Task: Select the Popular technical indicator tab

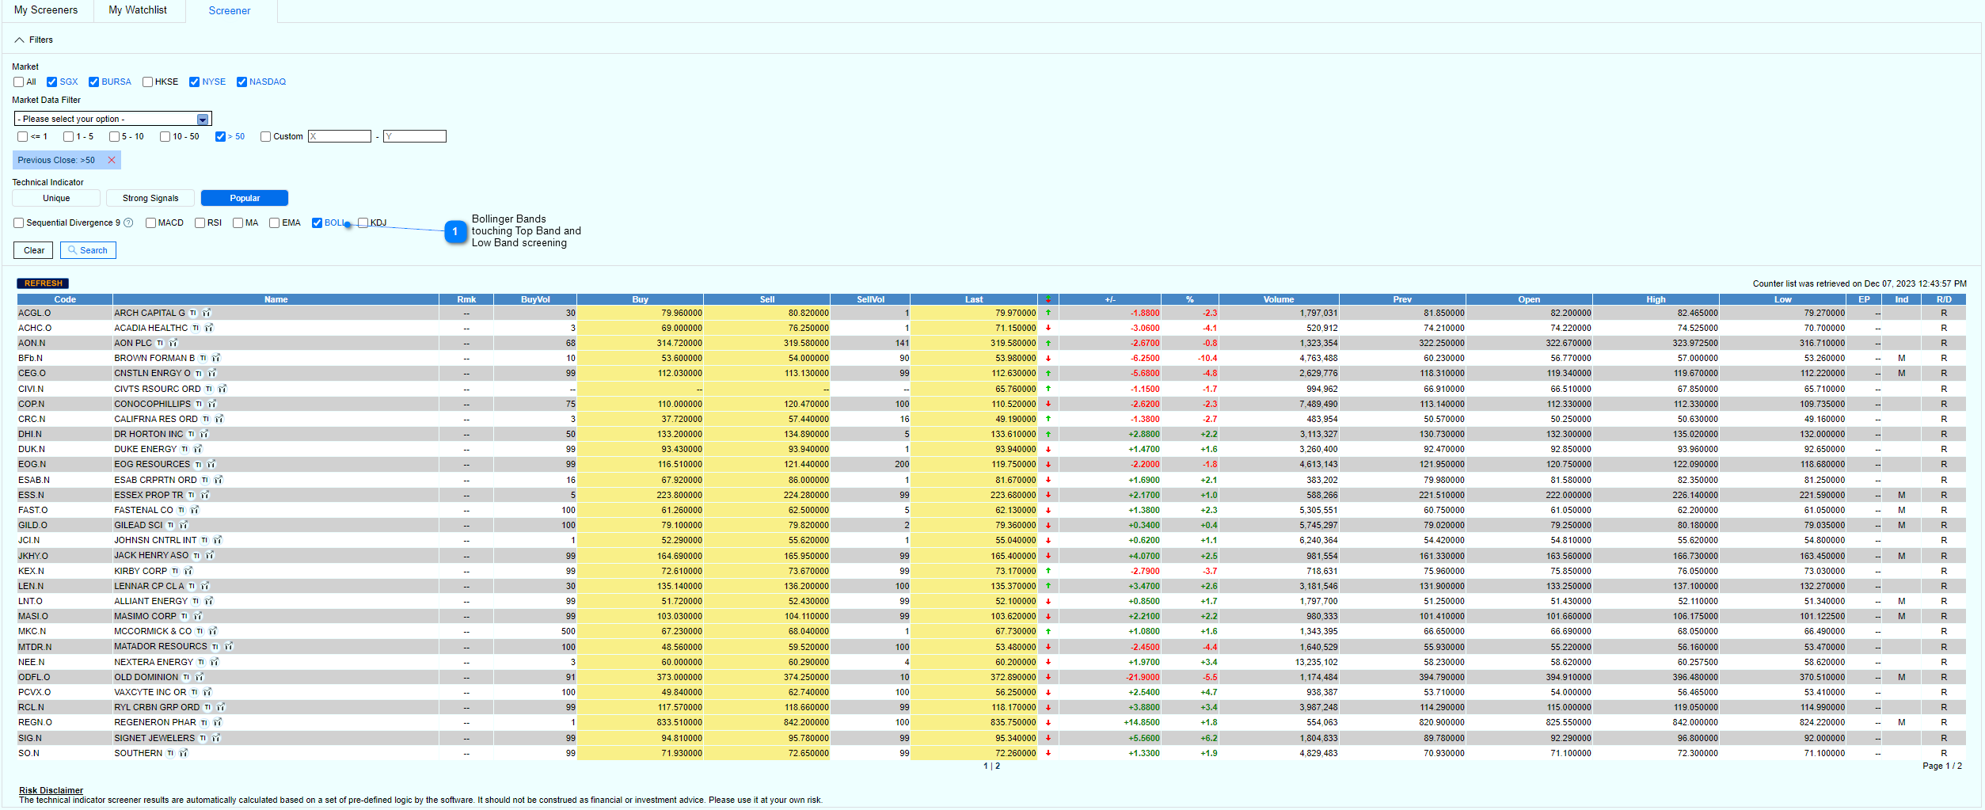Action: coord(245,198)
